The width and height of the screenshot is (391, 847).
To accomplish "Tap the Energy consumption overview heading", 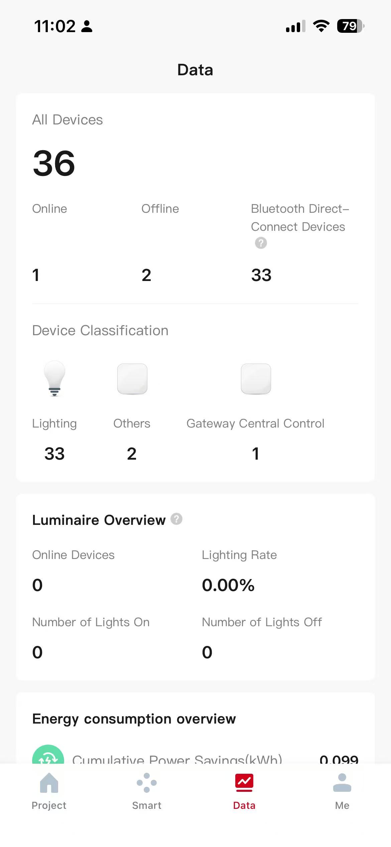I will (x=134, y=719).
